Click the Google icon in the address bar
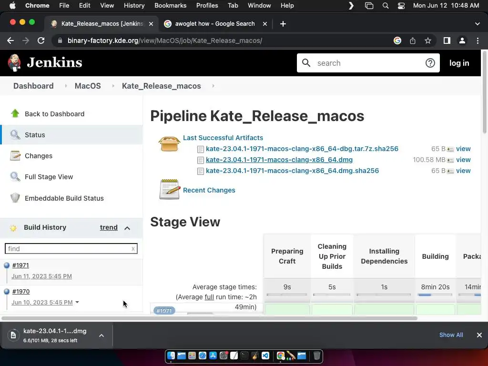This screenshot has width=488, height=366. (x=397, y=41)
